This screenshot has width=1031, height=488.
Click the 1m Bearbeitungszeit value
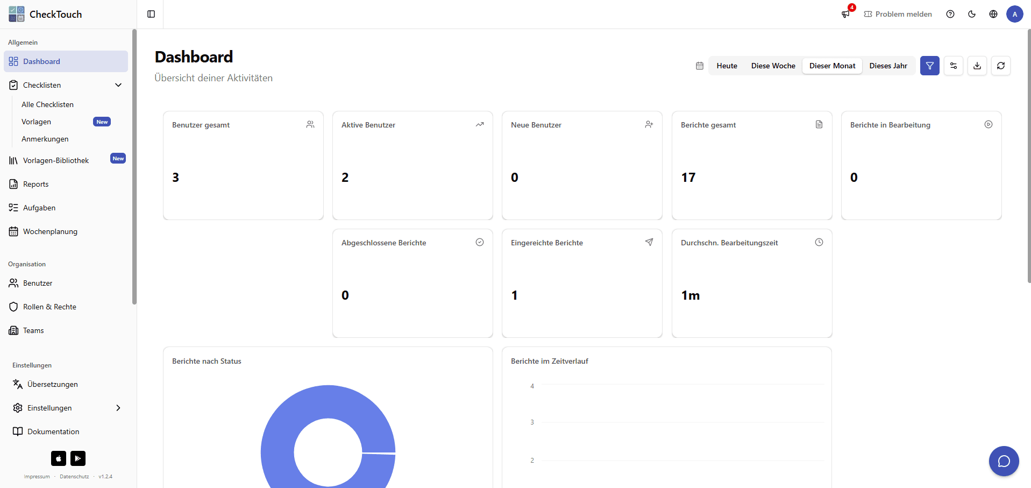pos(691,295)
